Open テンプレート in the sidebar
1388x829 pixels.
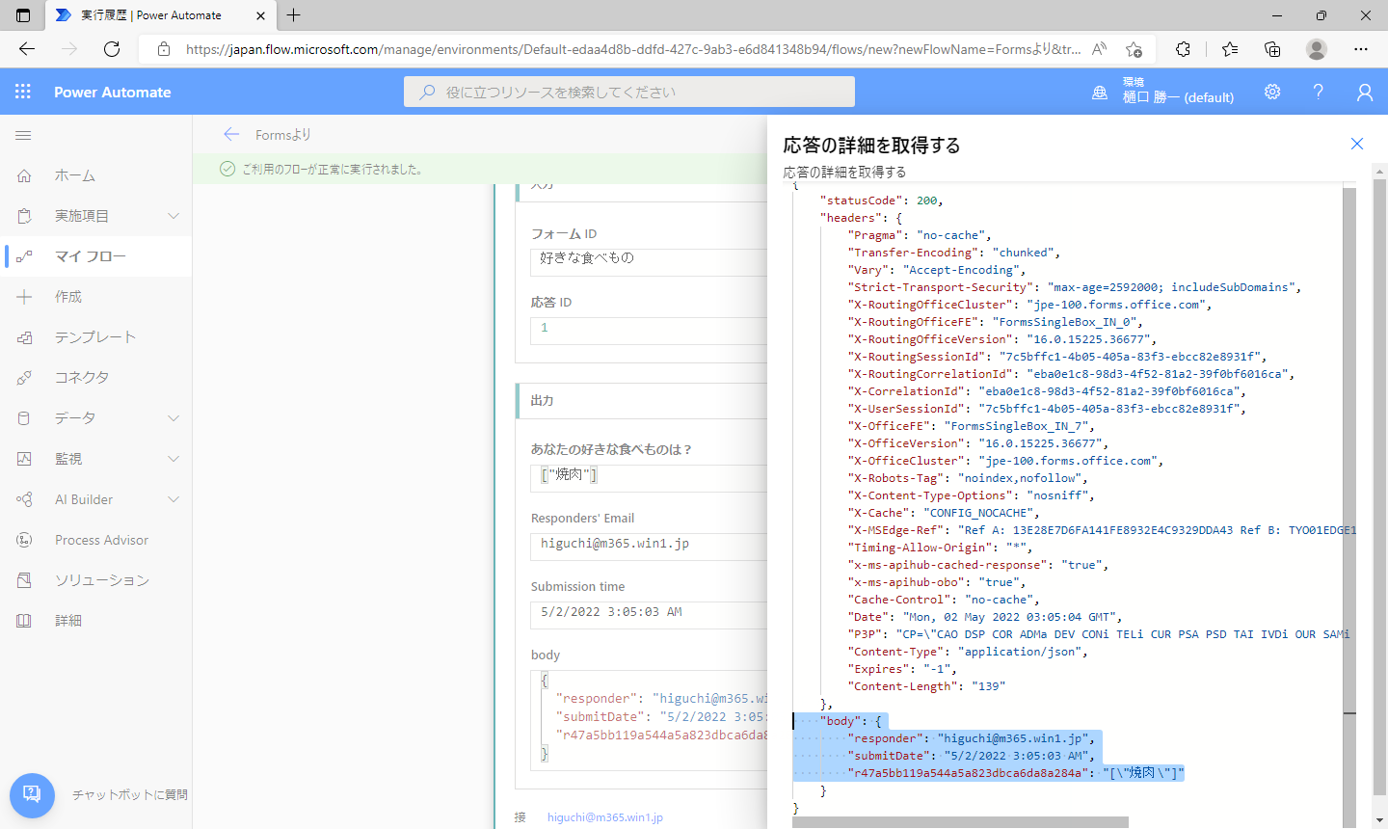[x=95, y=337]
